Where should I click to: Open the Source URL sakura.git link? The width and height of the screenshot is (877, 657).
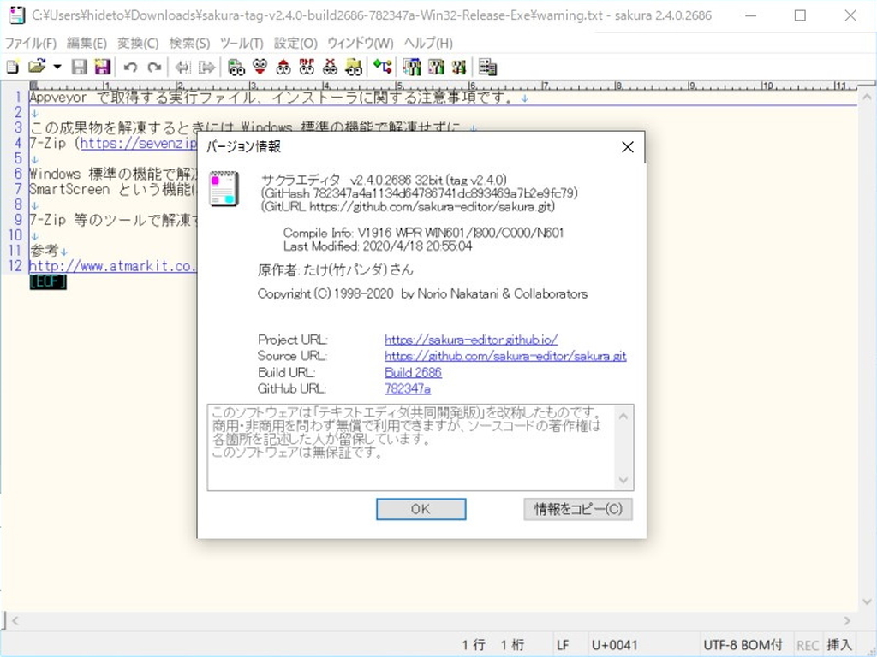pyautogui.click(x=505, y=356)
